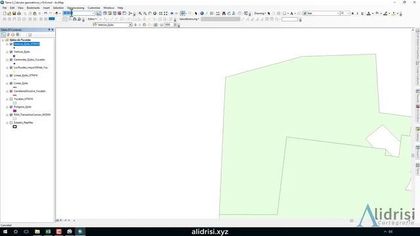
Task: Go back to previous extent arrow
Action: pos(172,13)
